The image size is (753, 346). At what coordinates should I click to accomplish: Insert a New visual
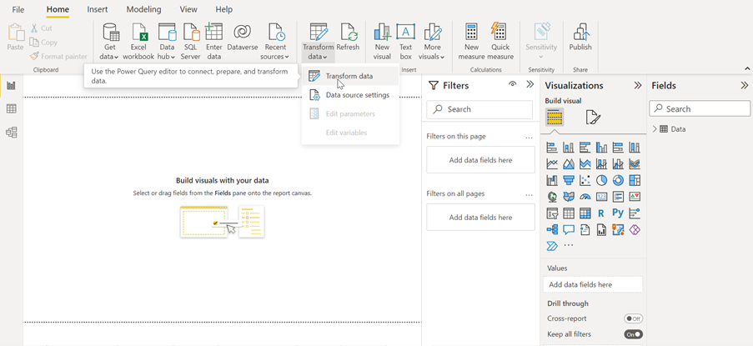[x=382, y=42]
